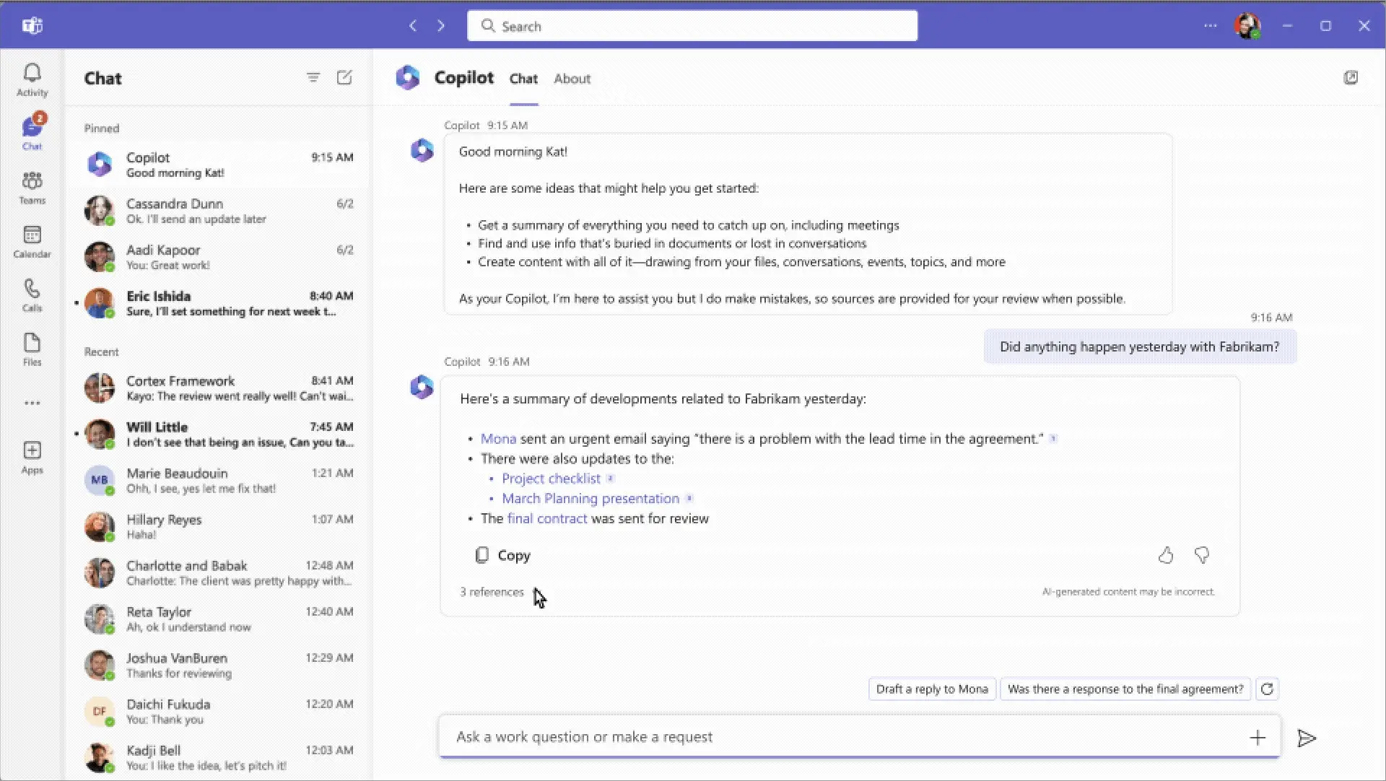Open chat with Eric Ishida
Viewport: 1386px width, 781px height.
point(218,303)
